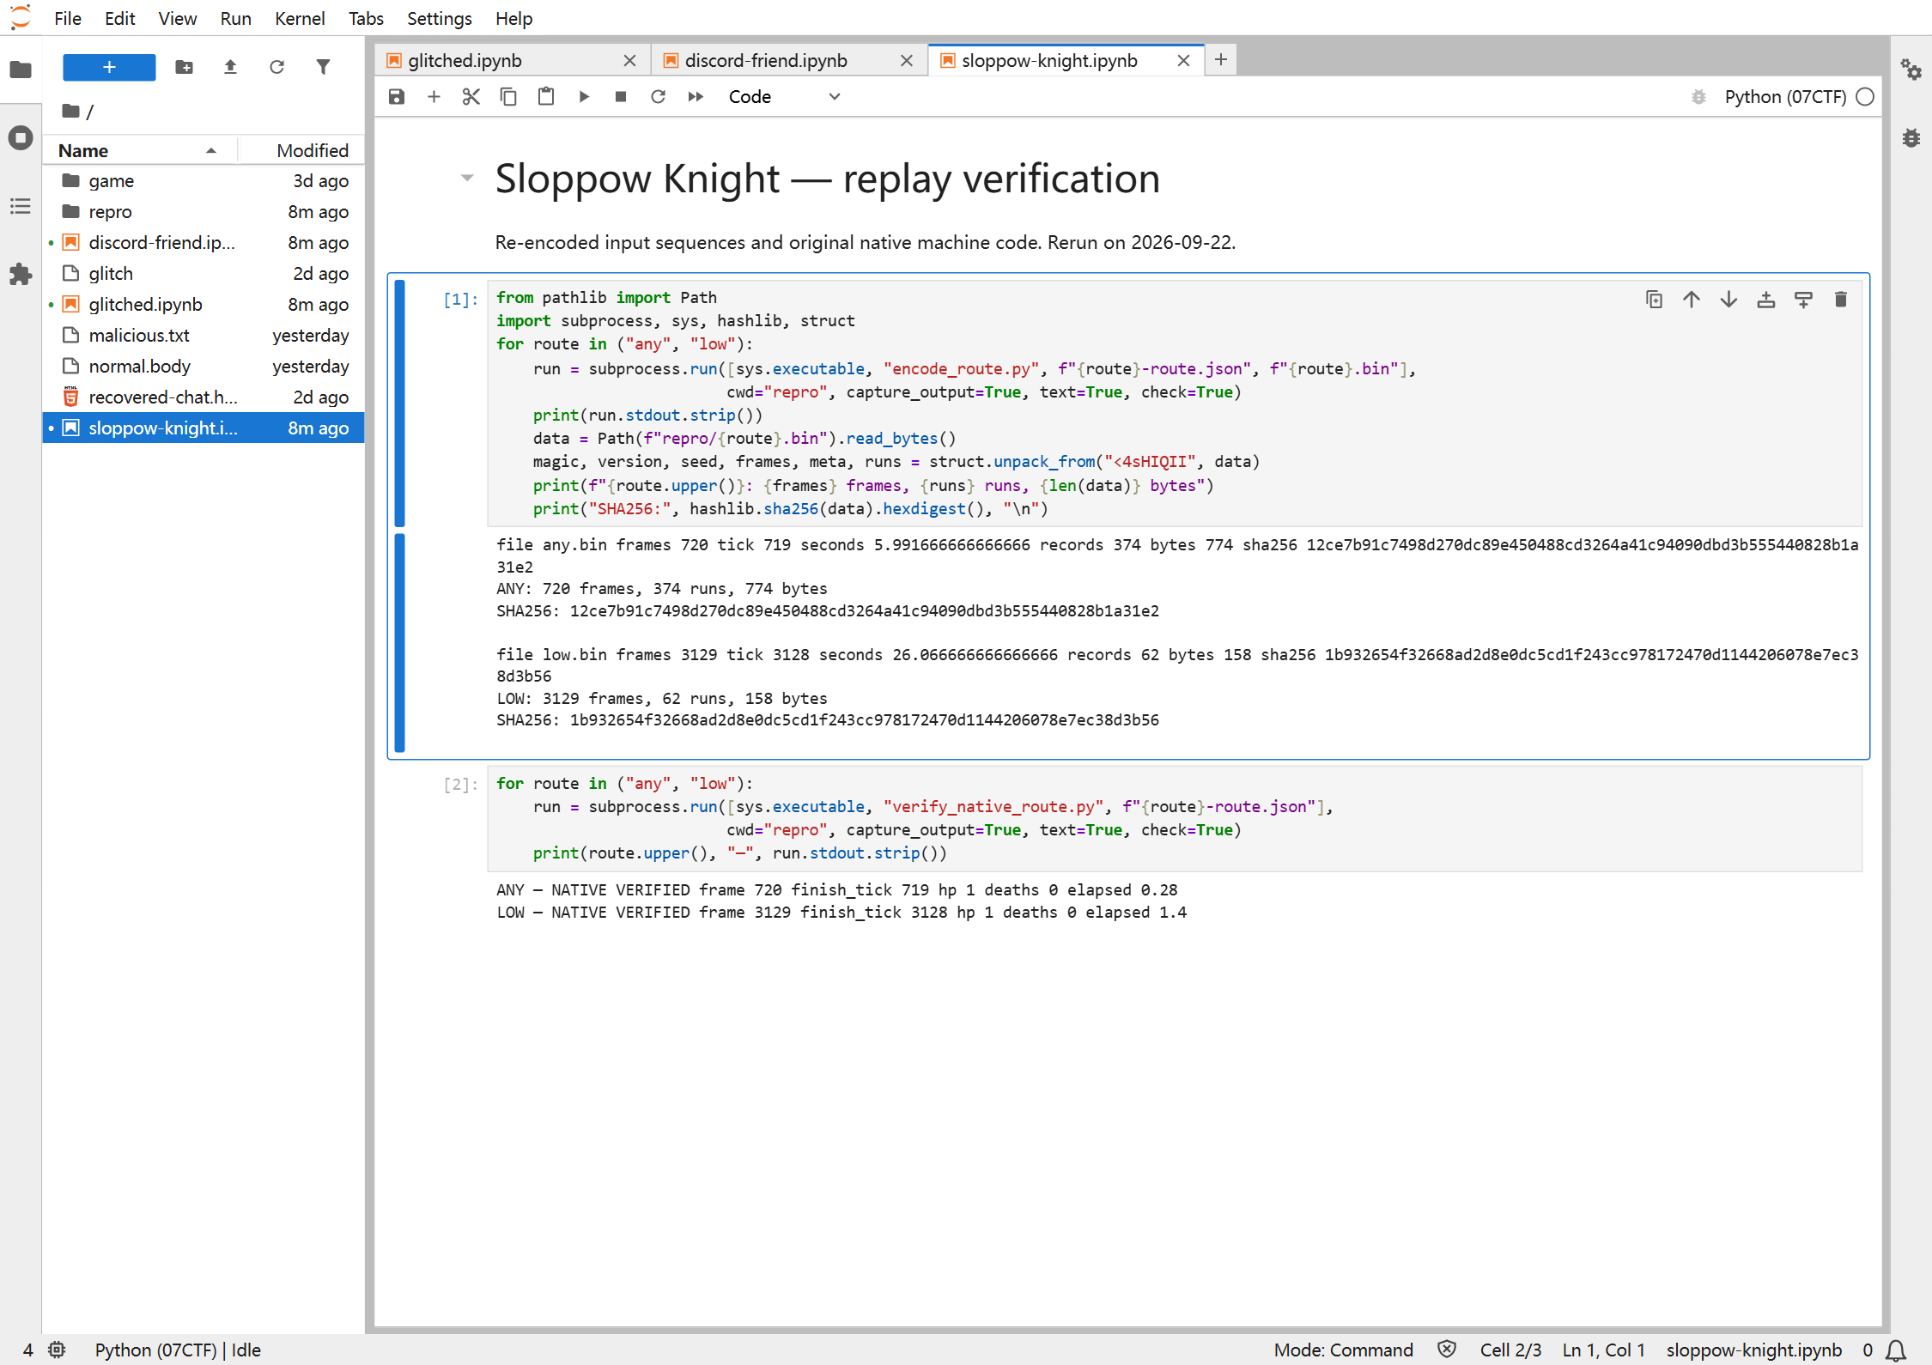The image size is (1932, 1365).
Task: Paste cell from clipboard
Action: (546, 96)
